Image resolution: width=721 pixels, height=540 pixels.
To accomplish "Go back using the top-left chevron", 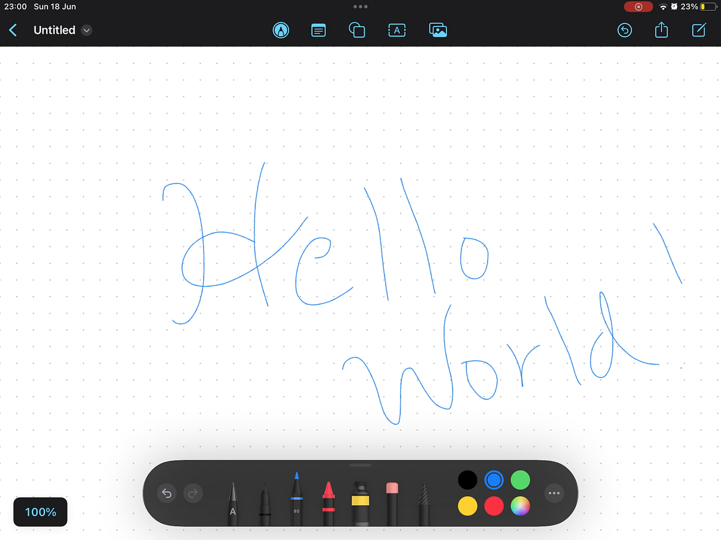I will click(13, 30).
